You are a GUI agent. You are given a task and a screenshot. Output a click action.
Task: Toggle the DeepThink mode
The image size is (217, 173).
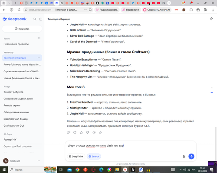click(76, 157)
